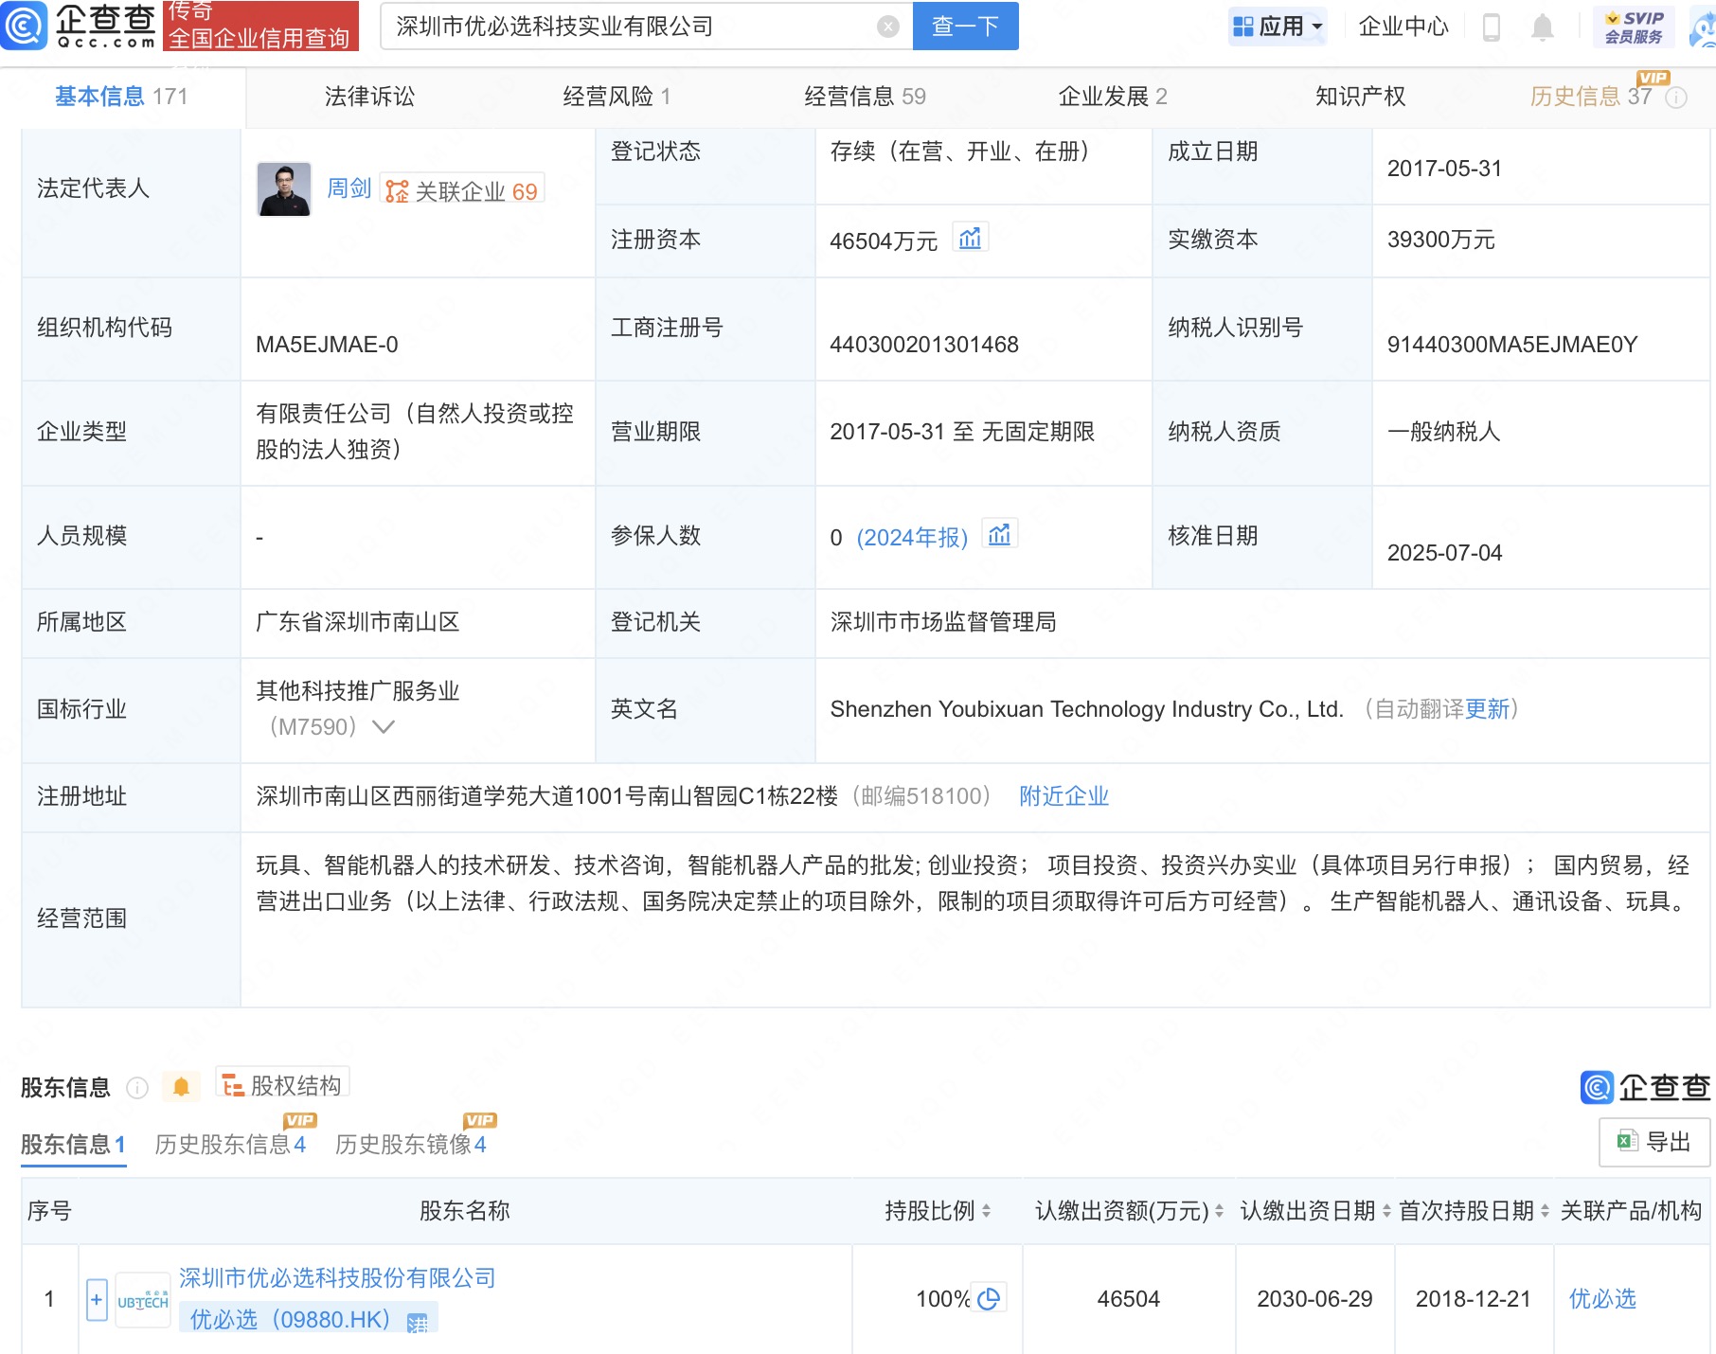The width and height of the screenshot is (1716, 1354).
Task: Open the 应用 dropdown menu
Action: tap(1278, 27)
